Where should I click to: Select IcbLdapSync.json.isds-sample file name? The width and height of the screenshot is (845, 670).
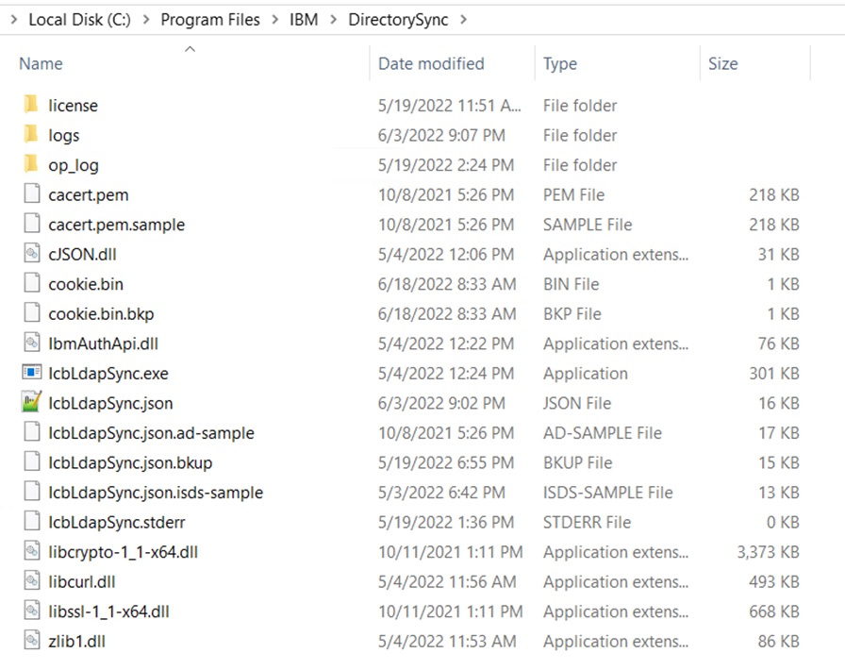(x=156, y=493)
